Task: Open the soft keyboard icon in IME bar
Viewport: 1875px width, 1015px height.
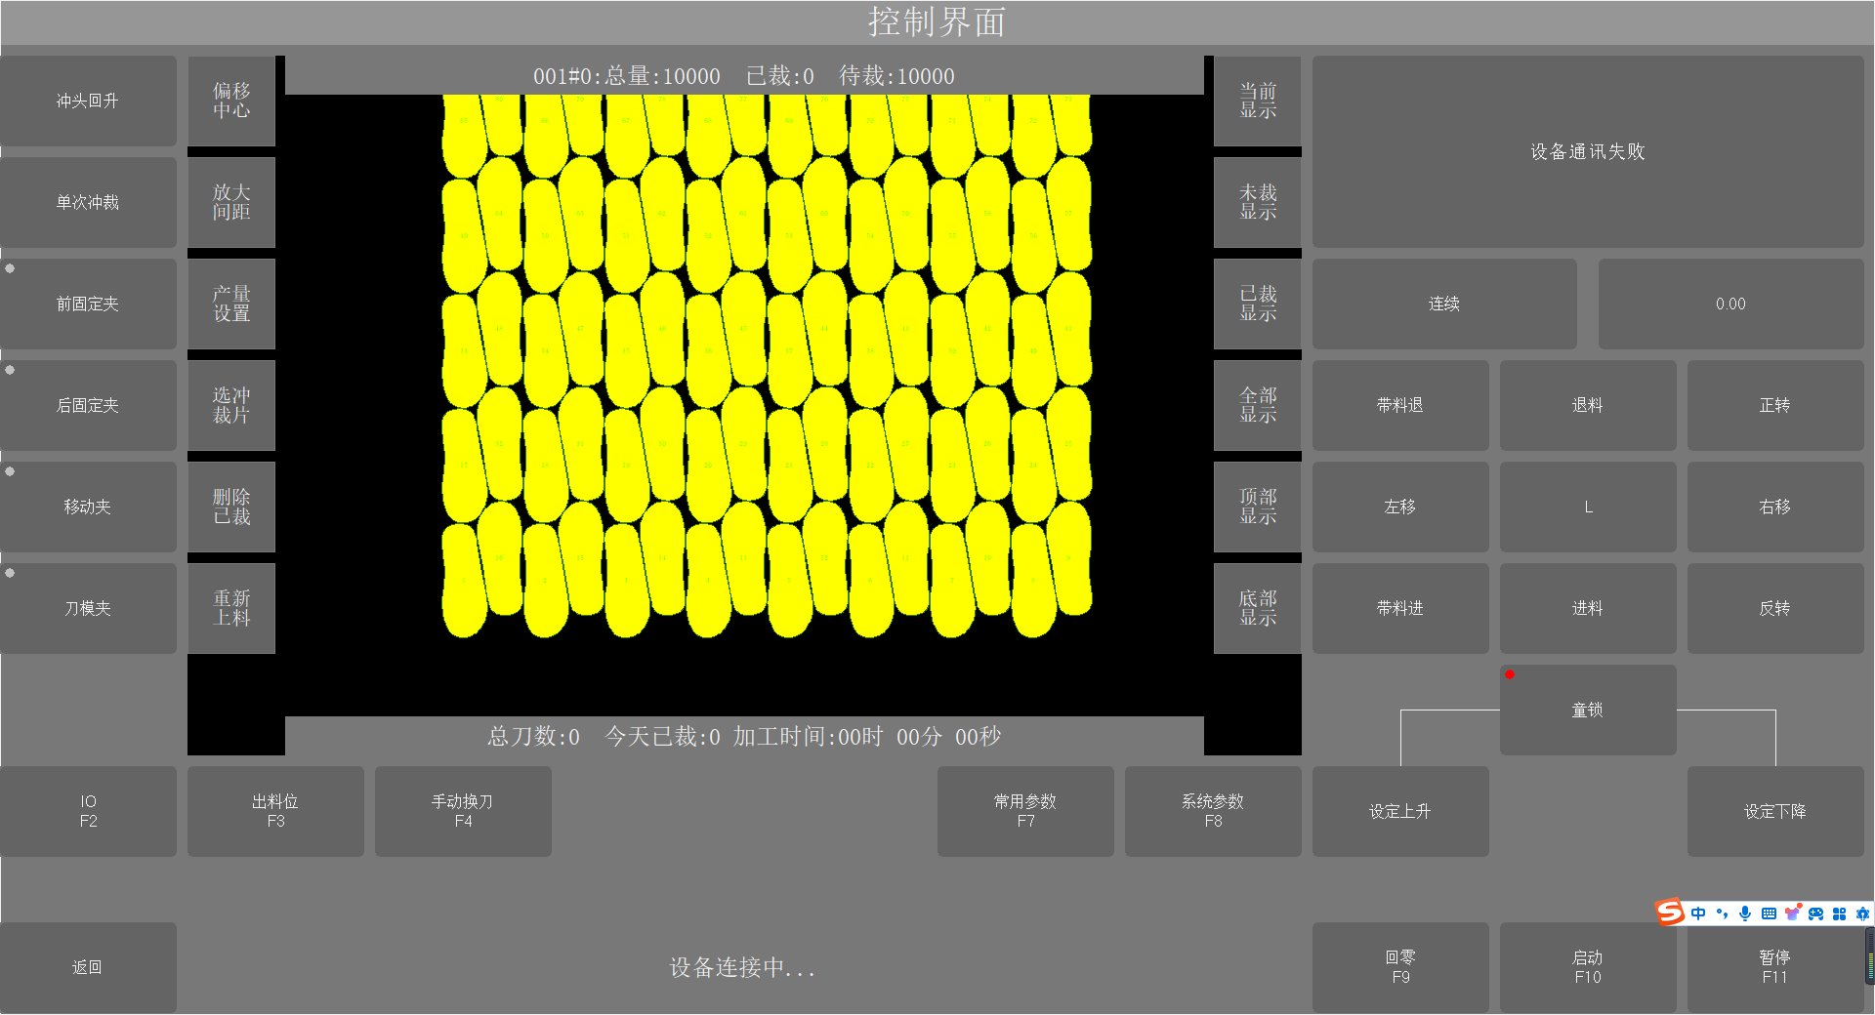Action: 1769,913
